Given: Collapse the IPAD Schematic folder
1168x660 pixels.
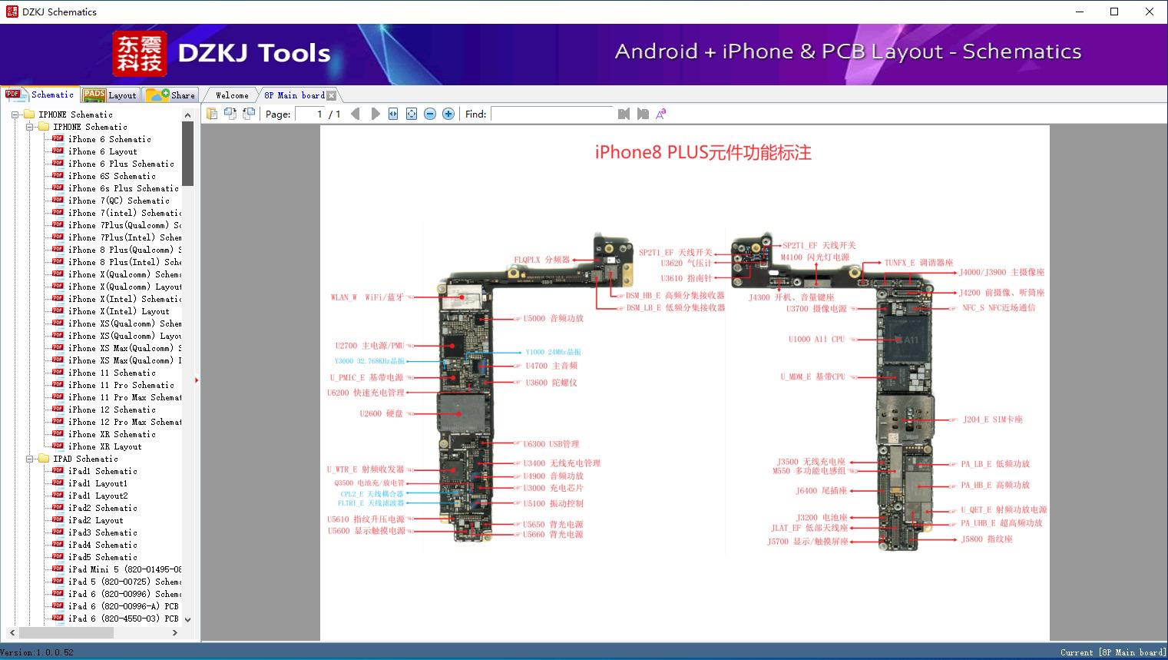Looking at the screenshot, I should [x=29, y=459].
